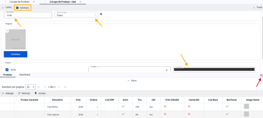Open the Actiuni actions menu

coord(40,93)
